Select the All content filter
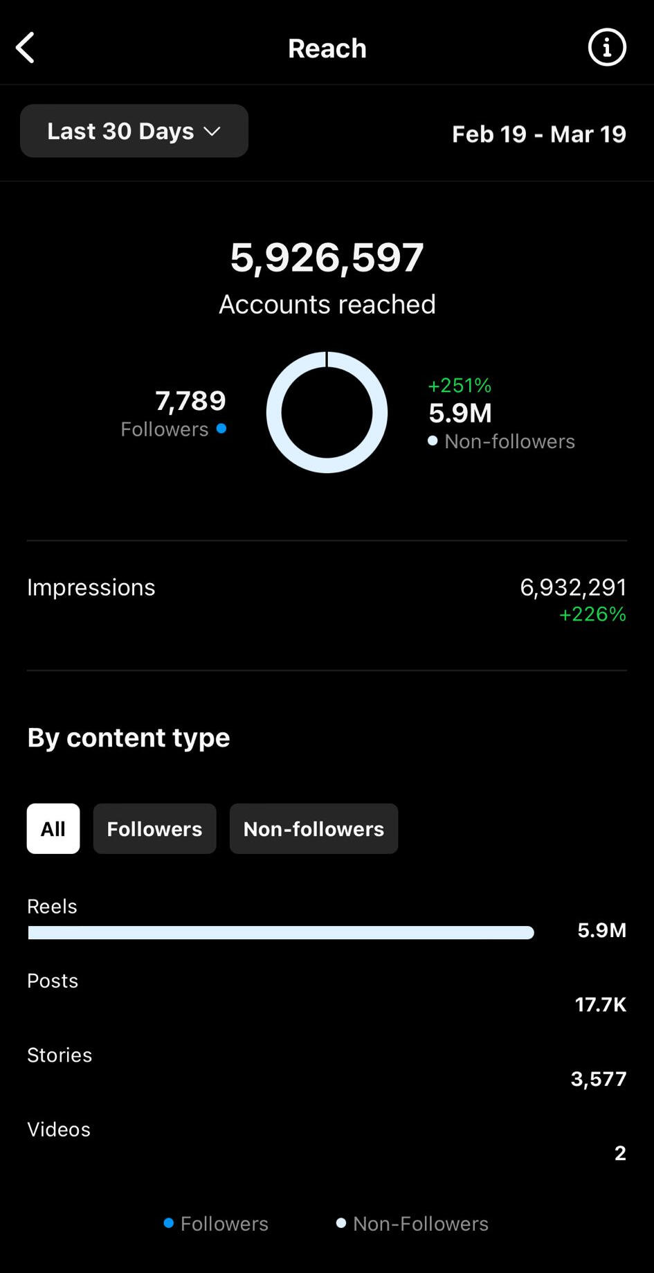Viewport: 654px width, 1273px height. pyautogui.click(x=53, y=828)
